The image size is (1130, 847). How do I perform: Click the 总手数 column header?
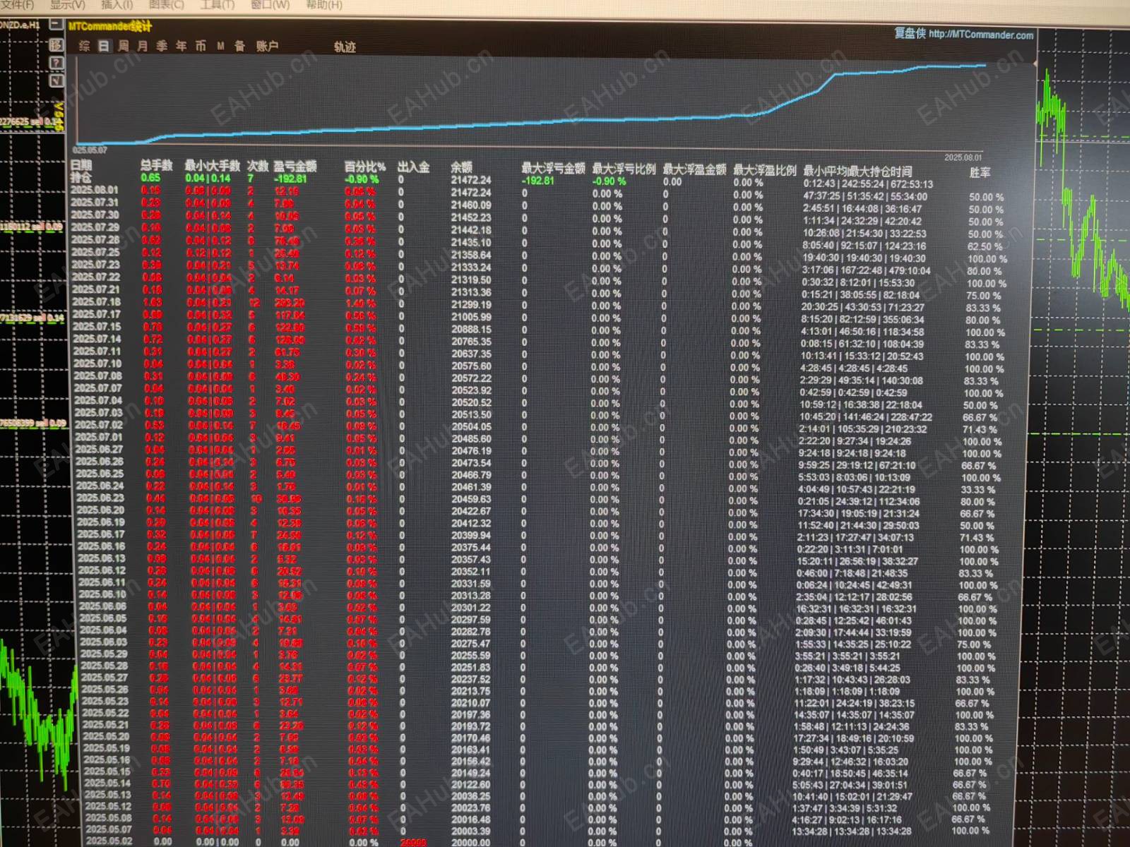click(x=156, y=165)
